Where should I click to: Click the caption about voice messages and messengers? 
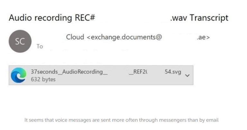[122, 120]
